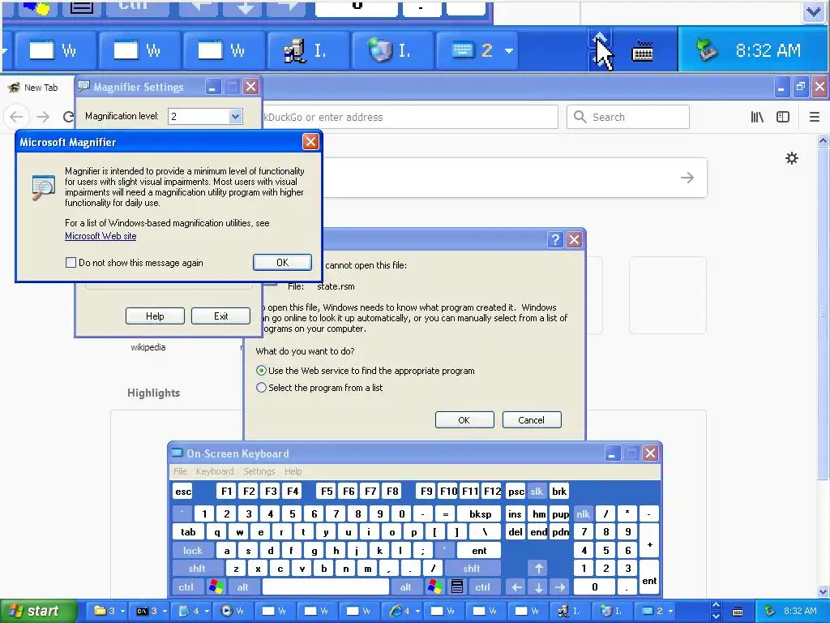The image size is (830, 623).
Task: Click the Firefox Search field
Action: click(628, 117)
